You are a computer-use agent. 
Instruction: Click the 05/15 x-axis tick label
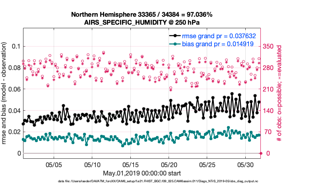tap(130, 164)
